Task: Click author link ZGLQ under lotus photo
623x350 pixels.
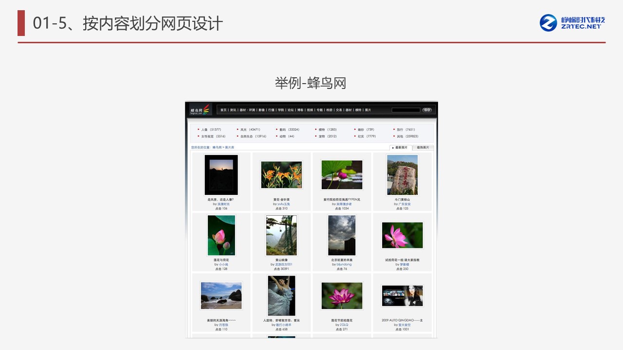Action: pos(344,325)
